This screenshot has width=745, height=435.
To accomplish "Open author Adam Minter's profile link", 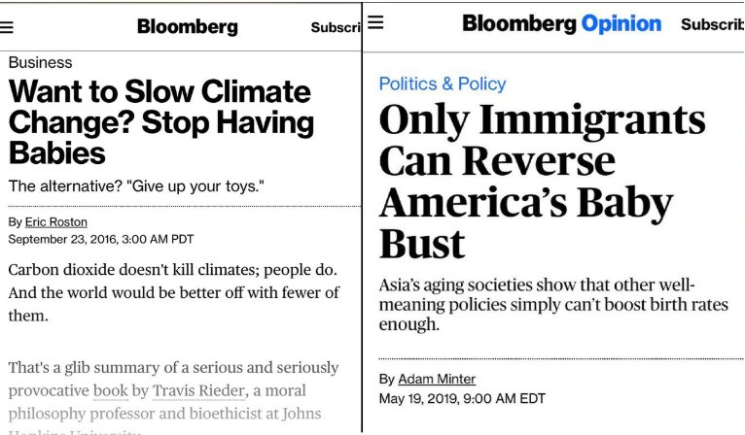I will click(437, 379).
